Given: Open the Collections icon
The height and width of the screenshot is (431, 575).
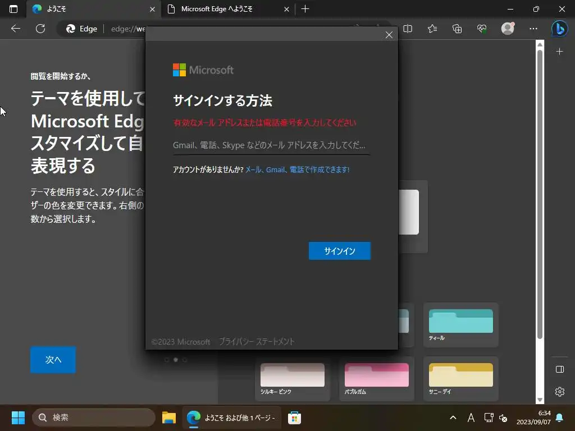Looking at the screenshot, I should click(457, 29).
